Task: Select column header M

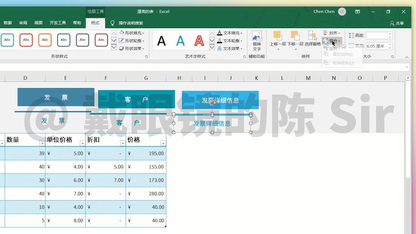Action: coord(308,78)
